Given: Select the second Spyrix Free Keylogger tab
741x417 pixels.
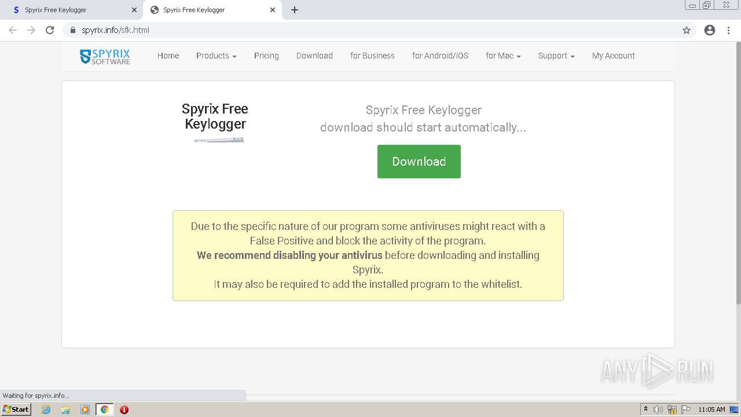Looking at the screenshot, I should [x=212, y=10].
